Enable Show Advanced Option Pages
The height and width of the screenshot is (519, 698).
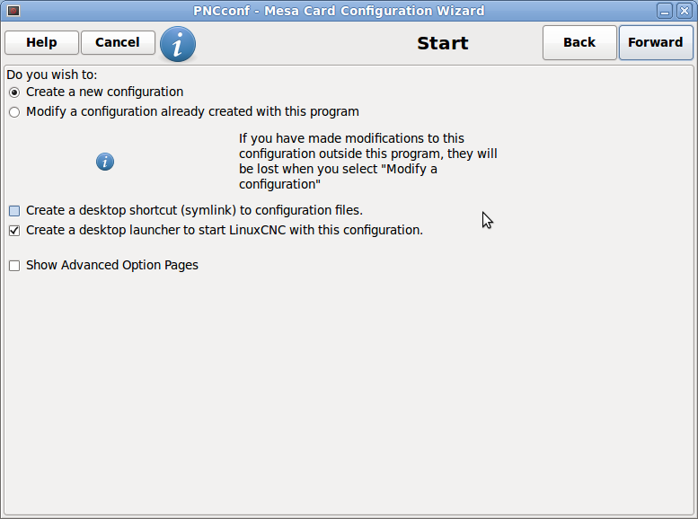point(14,266)
